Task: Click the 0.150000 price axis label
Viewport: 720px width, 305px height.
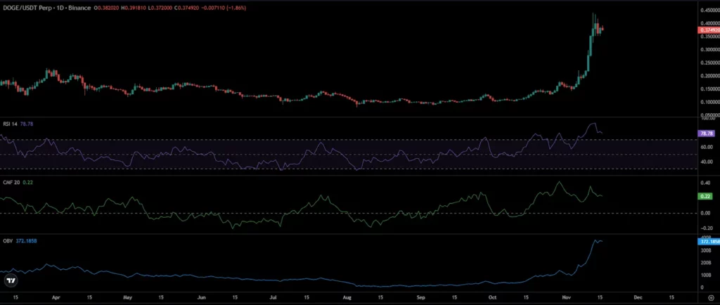Action: 709,89
